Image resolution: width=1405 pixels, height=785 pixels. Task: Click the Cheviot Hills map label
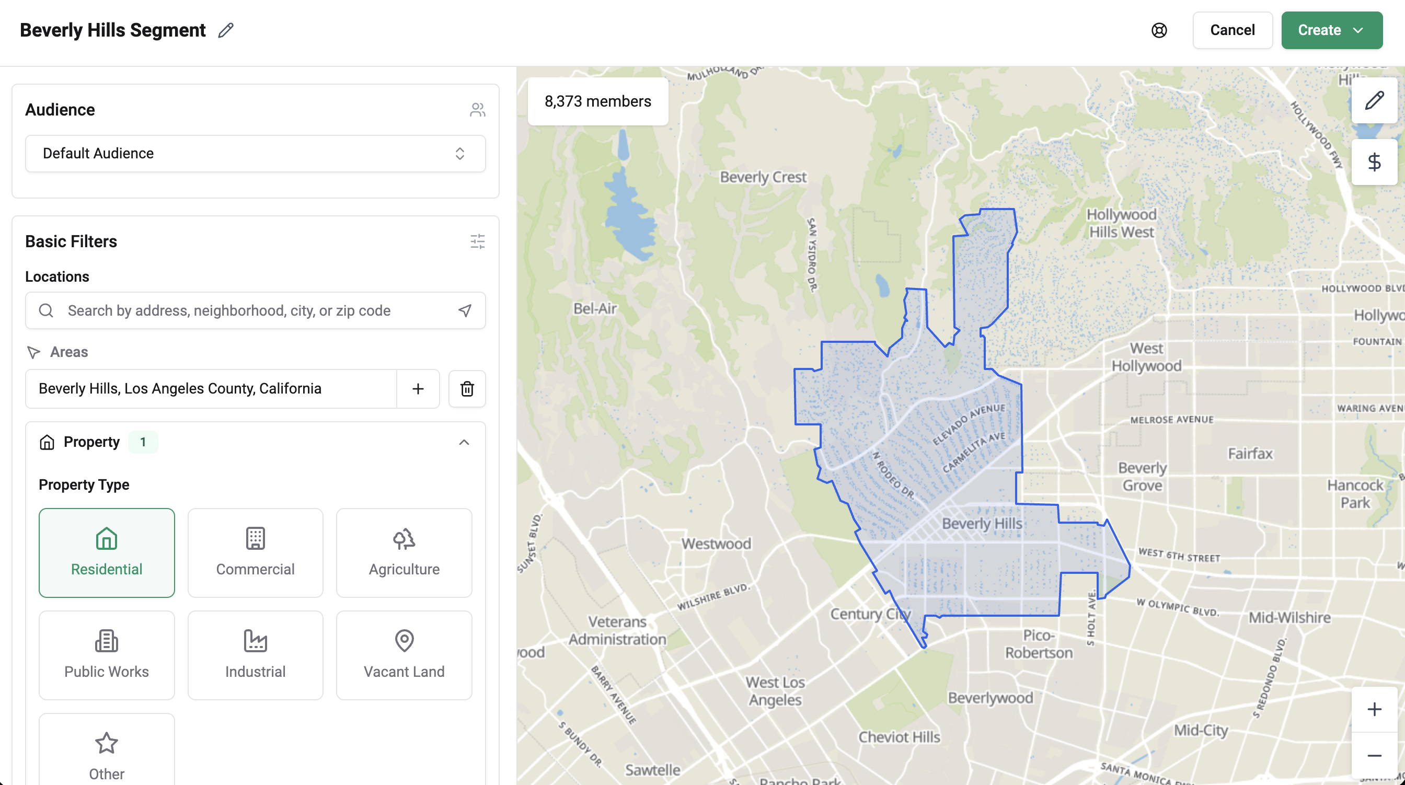click(x=900, y=737)
